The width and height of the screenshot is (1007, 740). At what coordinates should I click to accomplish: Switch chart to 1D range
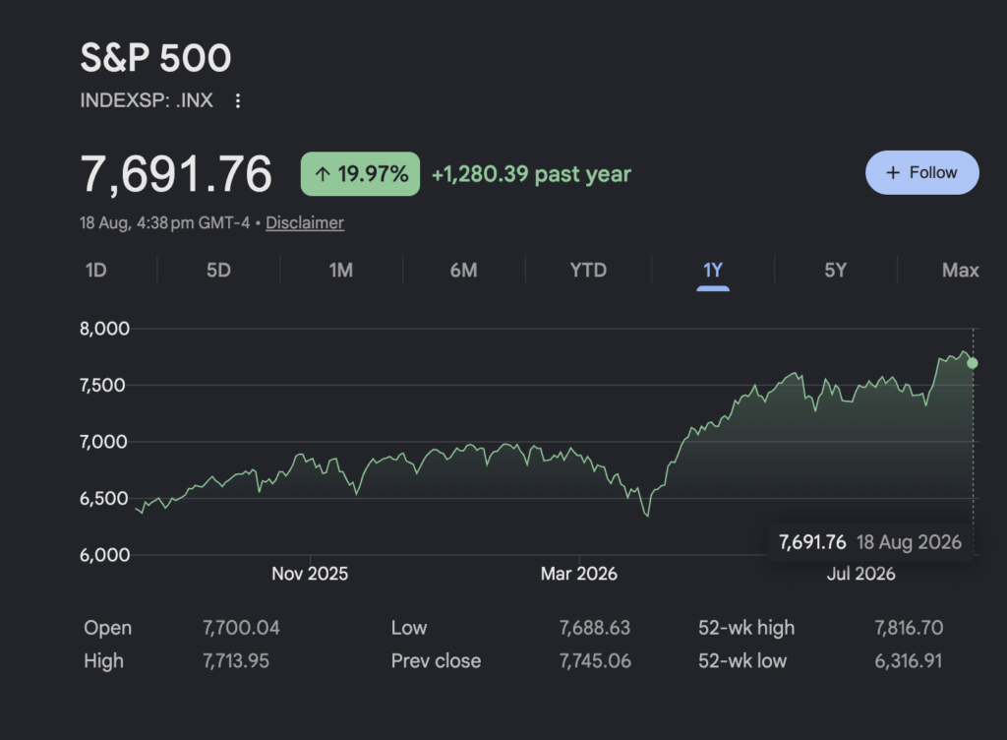[x=95, y=270]
